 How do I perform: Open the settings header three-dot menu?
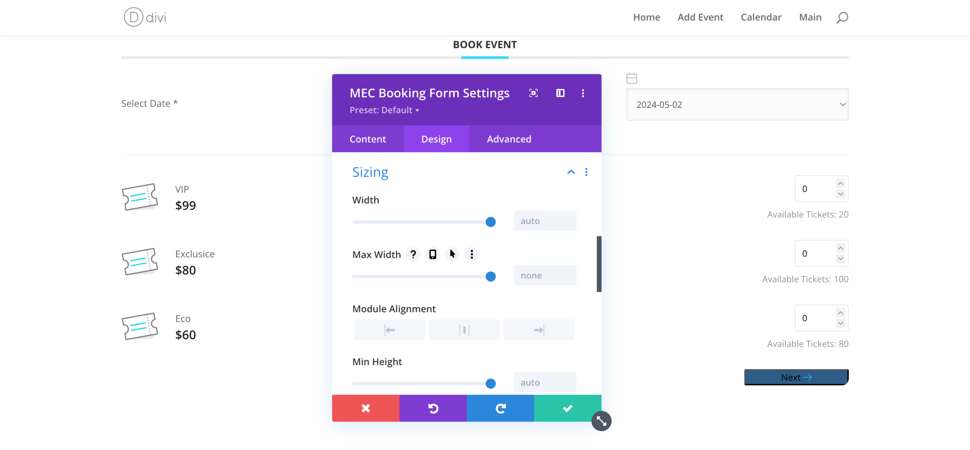583,93
